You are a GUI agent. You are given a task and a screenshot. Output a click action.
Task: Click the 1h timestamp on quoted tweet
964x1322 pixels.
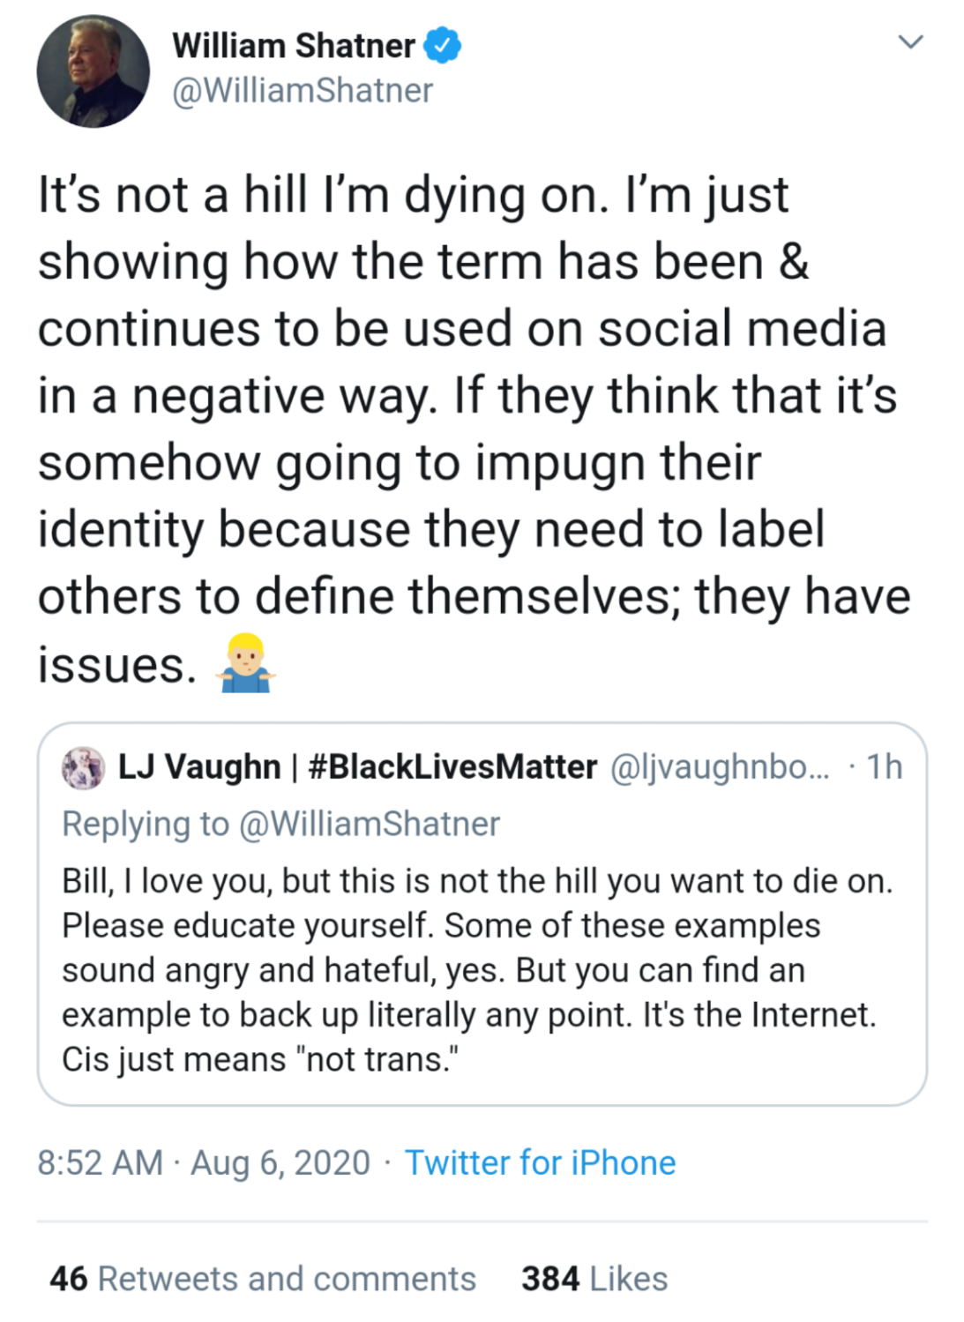pos(884,767)
